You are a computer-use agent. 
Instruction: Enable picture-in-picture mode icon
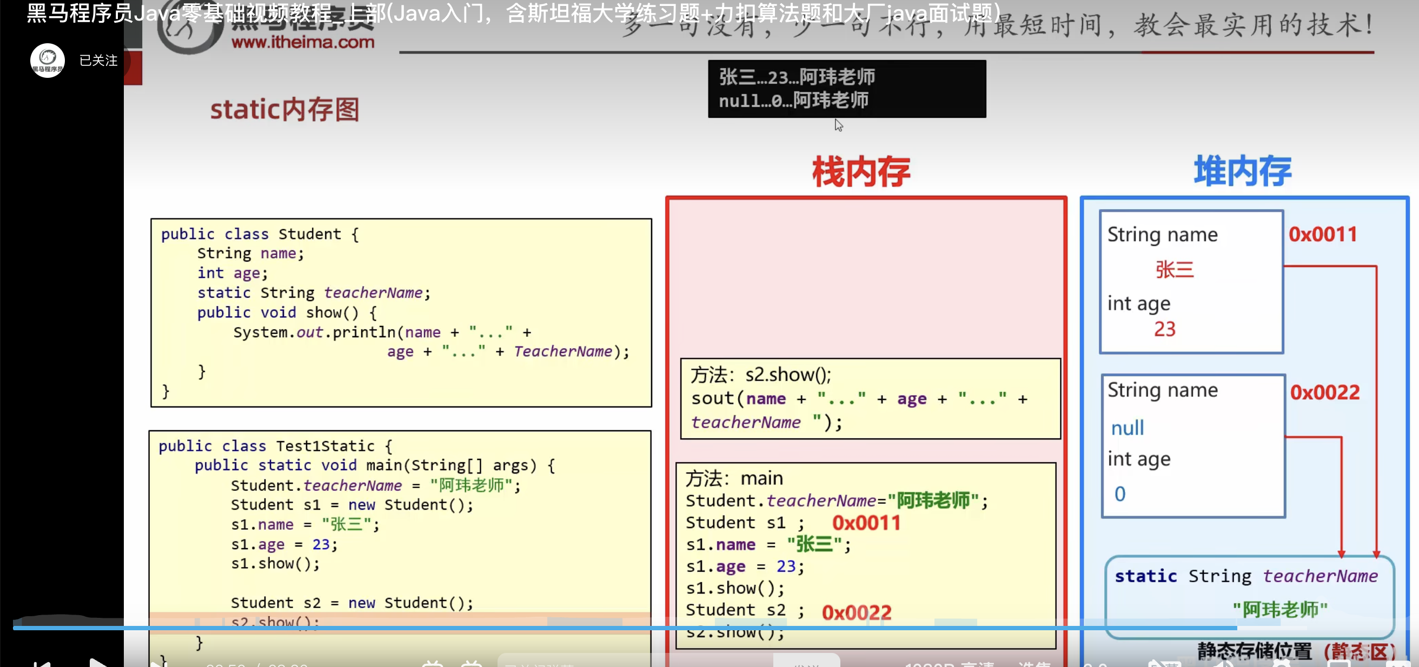[x=1340, y=664]
